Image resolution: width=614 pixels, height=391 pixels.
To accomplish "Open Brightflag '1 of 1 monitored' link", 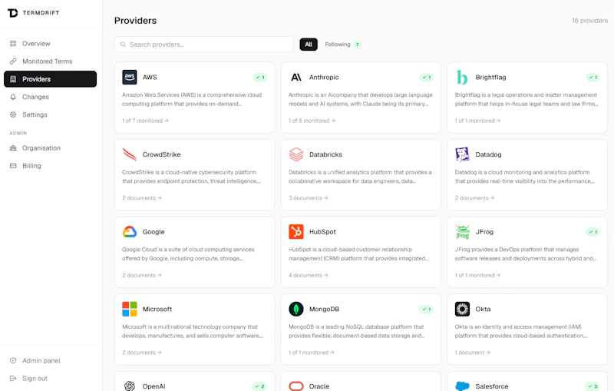I will pyautogui.click(x=477, y=121).
